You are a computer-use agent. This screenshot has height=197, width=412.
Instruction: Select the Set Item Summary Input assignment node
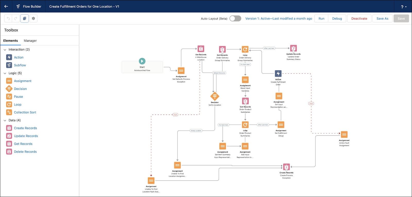[223, 146]
